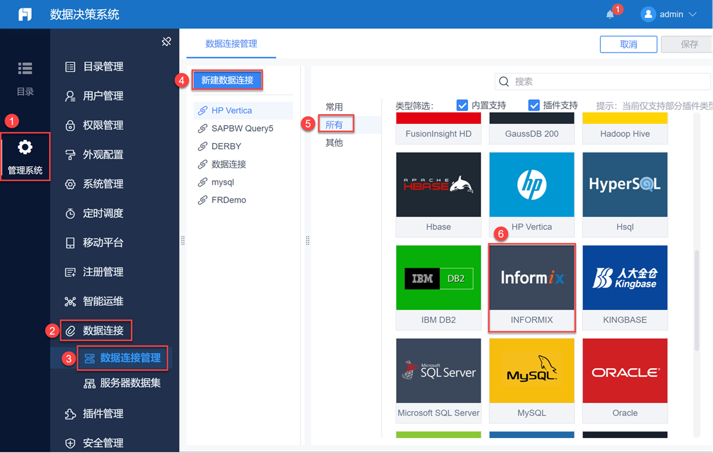Image resolution: width=713 pixels, height=453 pixels.
Task: Open the notification bell
Action: point(610,14)
